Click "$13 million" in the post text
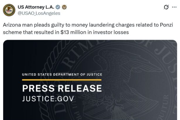The image size is (180, 120). pos(73,32)
